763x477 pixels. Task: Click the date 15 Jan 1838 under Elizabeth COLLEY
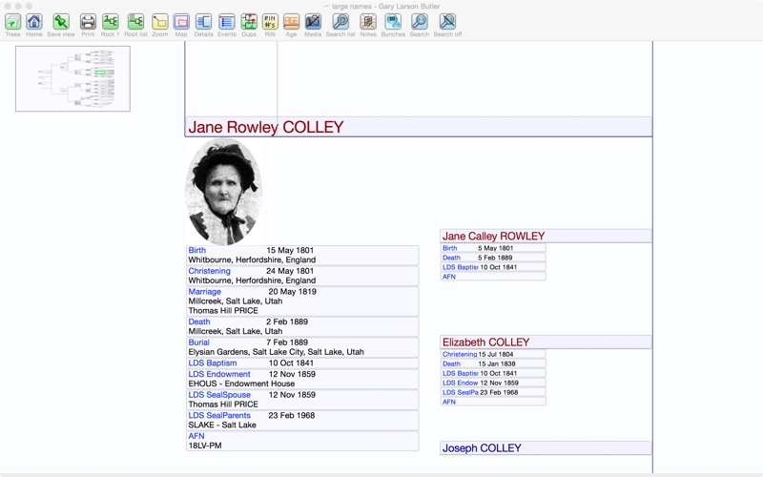(497, 363)
